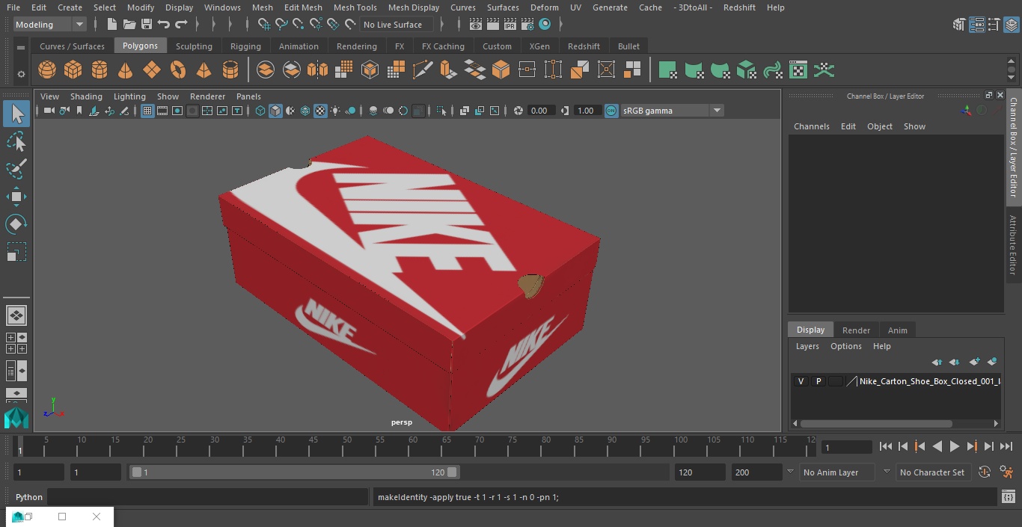Create a polygon plane from shelf
Viewport: 1022px width, 527px height.
tap(152, 70)
